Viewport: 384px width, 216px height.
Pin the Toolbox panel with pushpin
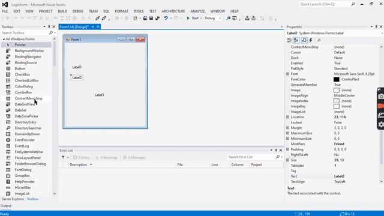click(49, 26)
